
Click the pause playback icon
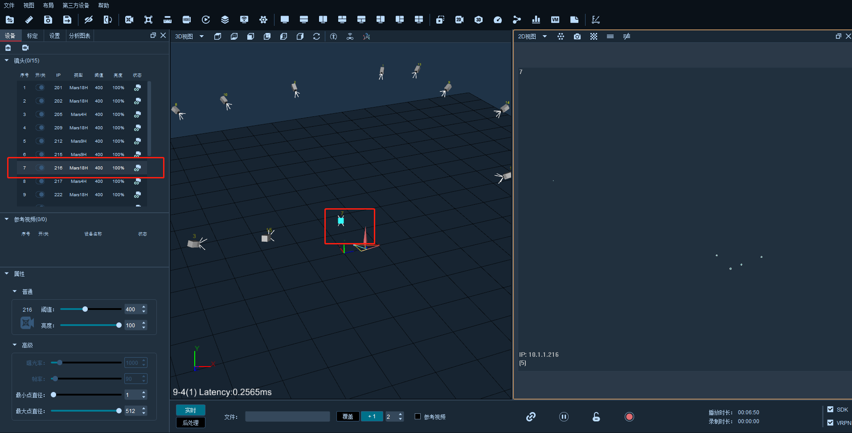(x=564, y=417)
